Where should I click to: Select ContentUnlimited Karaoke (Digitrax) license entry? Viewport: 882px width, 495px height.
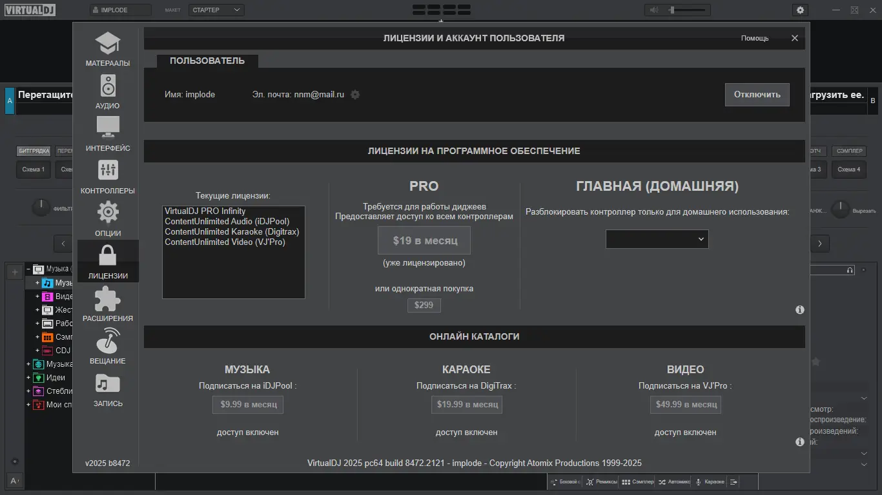234,231
